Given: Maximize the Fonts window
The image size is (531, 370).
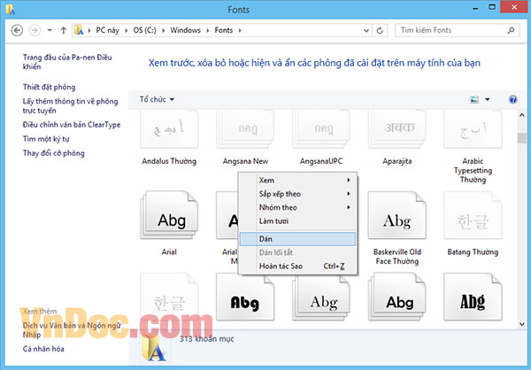Looking at the screenshot, I should tap(492, 7).
